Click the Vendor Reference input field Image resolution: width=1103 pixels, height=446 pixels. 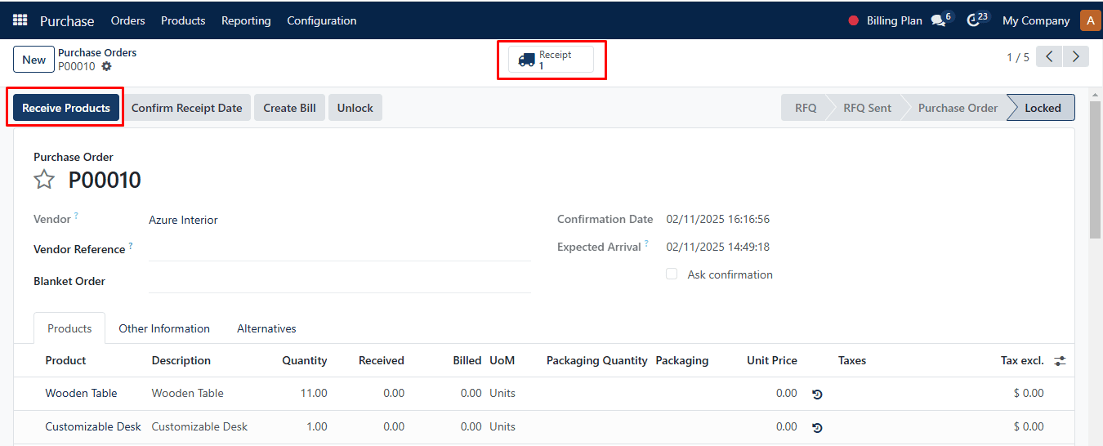point(340,249)
